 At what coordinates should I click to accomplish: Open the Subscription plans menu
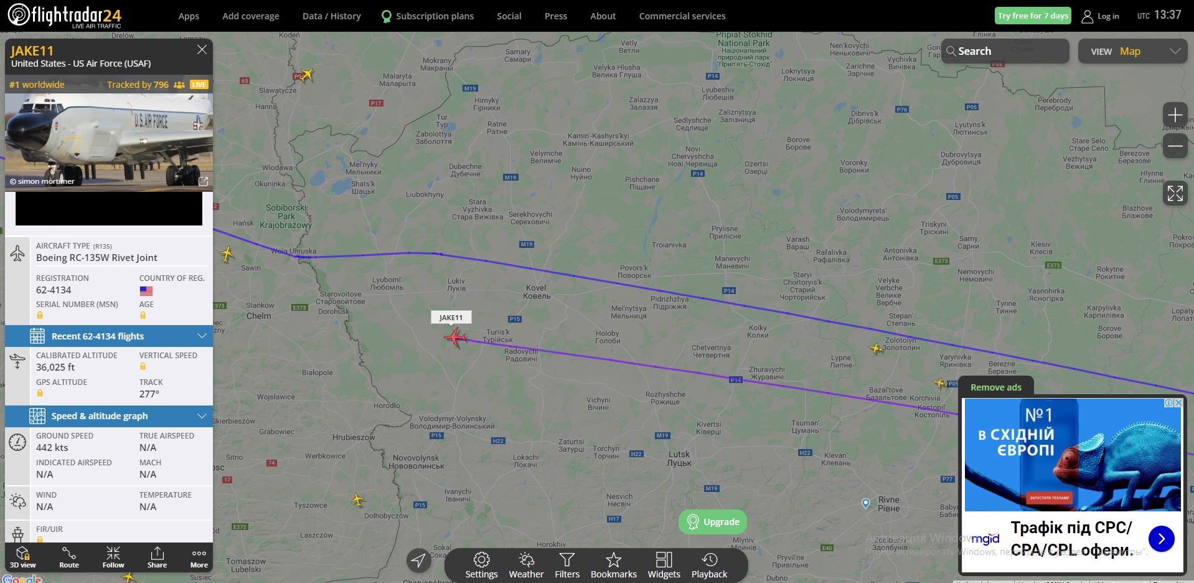[x=427, y=16]
